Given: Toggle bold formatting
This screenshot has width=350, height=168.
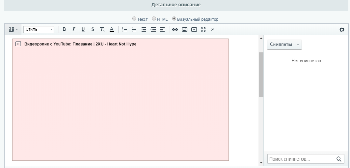Looking at the screenshot, I should click(64, 30).
